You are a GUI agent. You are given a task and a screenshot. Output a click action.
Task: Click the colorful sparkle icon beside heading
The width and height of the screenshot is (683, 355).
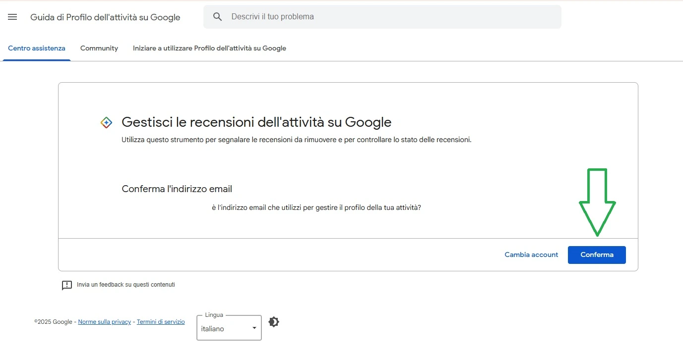click(x=106, y=122)
